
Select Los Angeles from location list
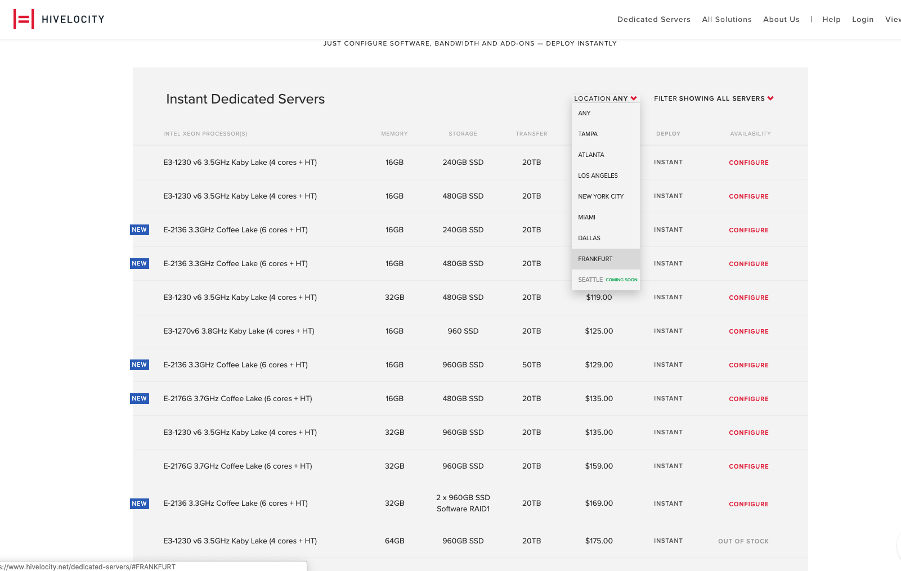click(606, 176)
